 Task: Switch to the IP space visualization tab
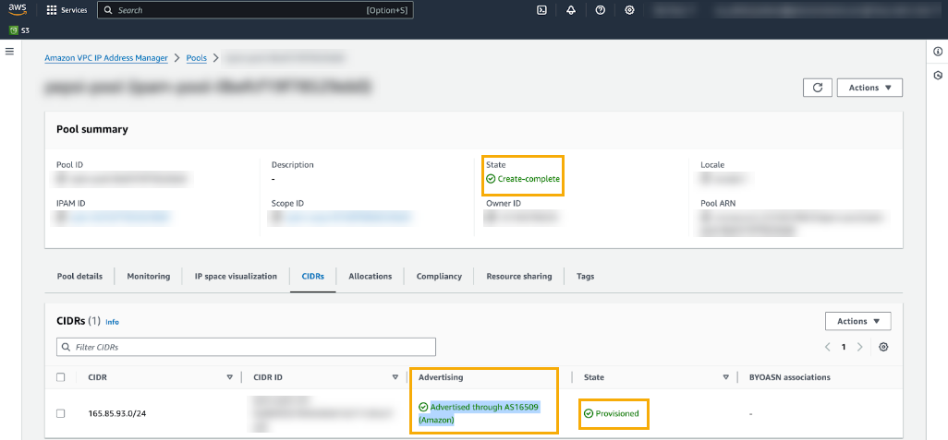tap(236, 276)
